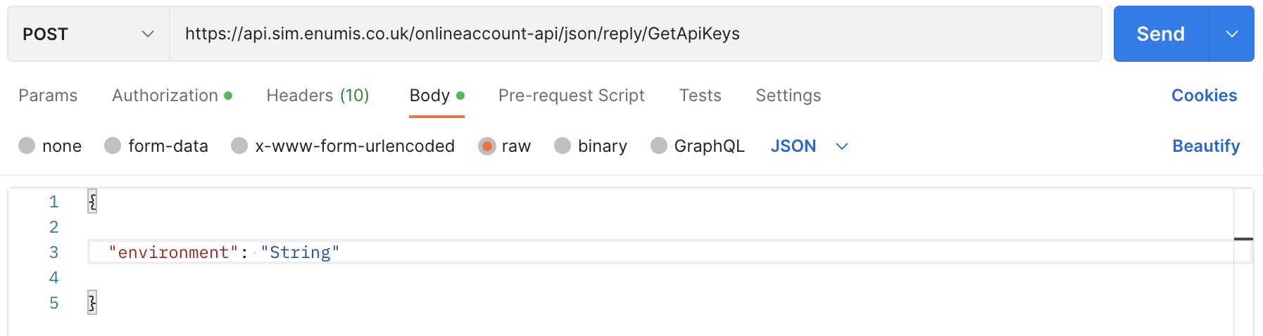
Task: Choose the form-data radio option
Action: point(113,146)
